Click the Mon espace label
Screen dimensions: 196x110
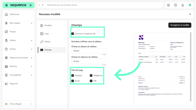pyautogui.click(x=15, y=23)
